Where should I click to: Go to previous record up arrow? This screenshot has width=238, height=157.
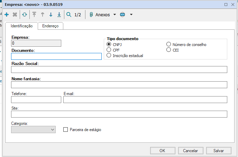(x=42, y=15)
